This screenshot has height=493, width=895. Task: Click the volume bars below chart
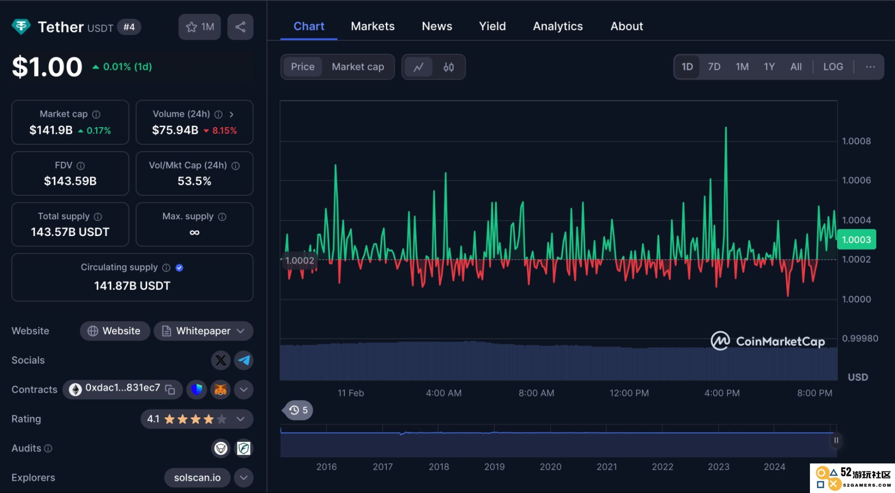click(x=558, y=361)
